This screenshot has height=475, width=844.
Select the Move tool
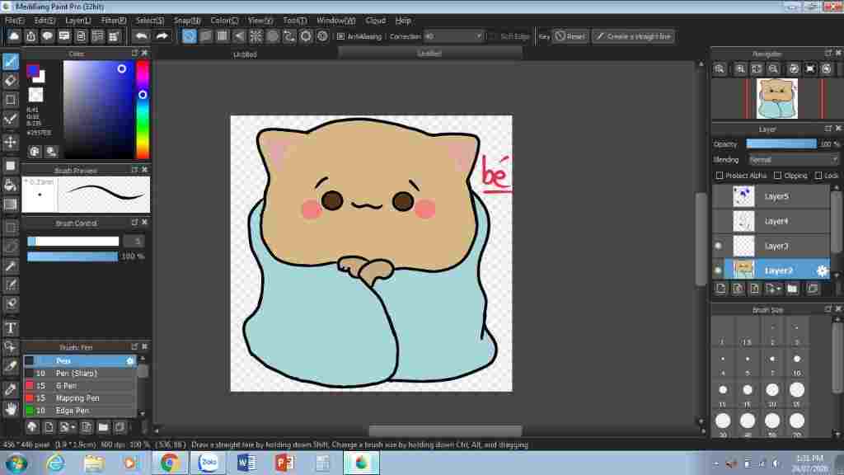(x=11, y=142)
